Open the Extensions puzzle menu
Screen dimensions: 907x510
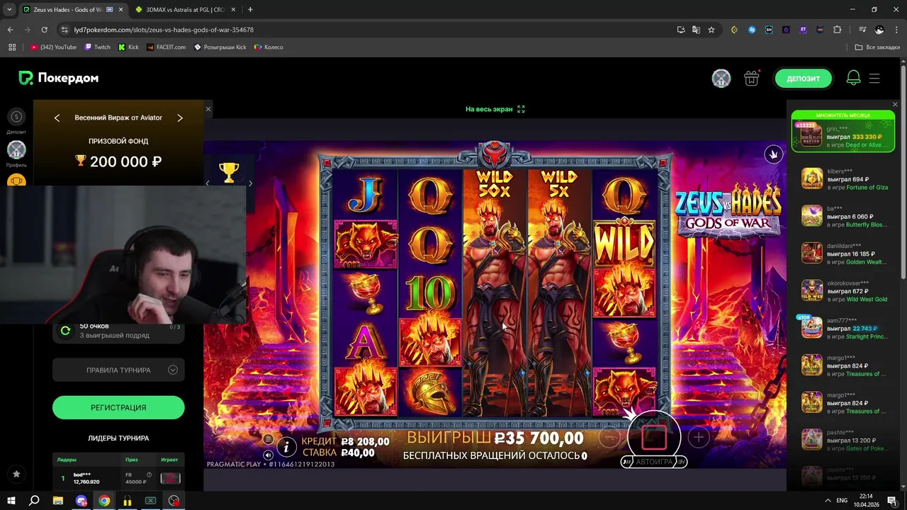837,30
